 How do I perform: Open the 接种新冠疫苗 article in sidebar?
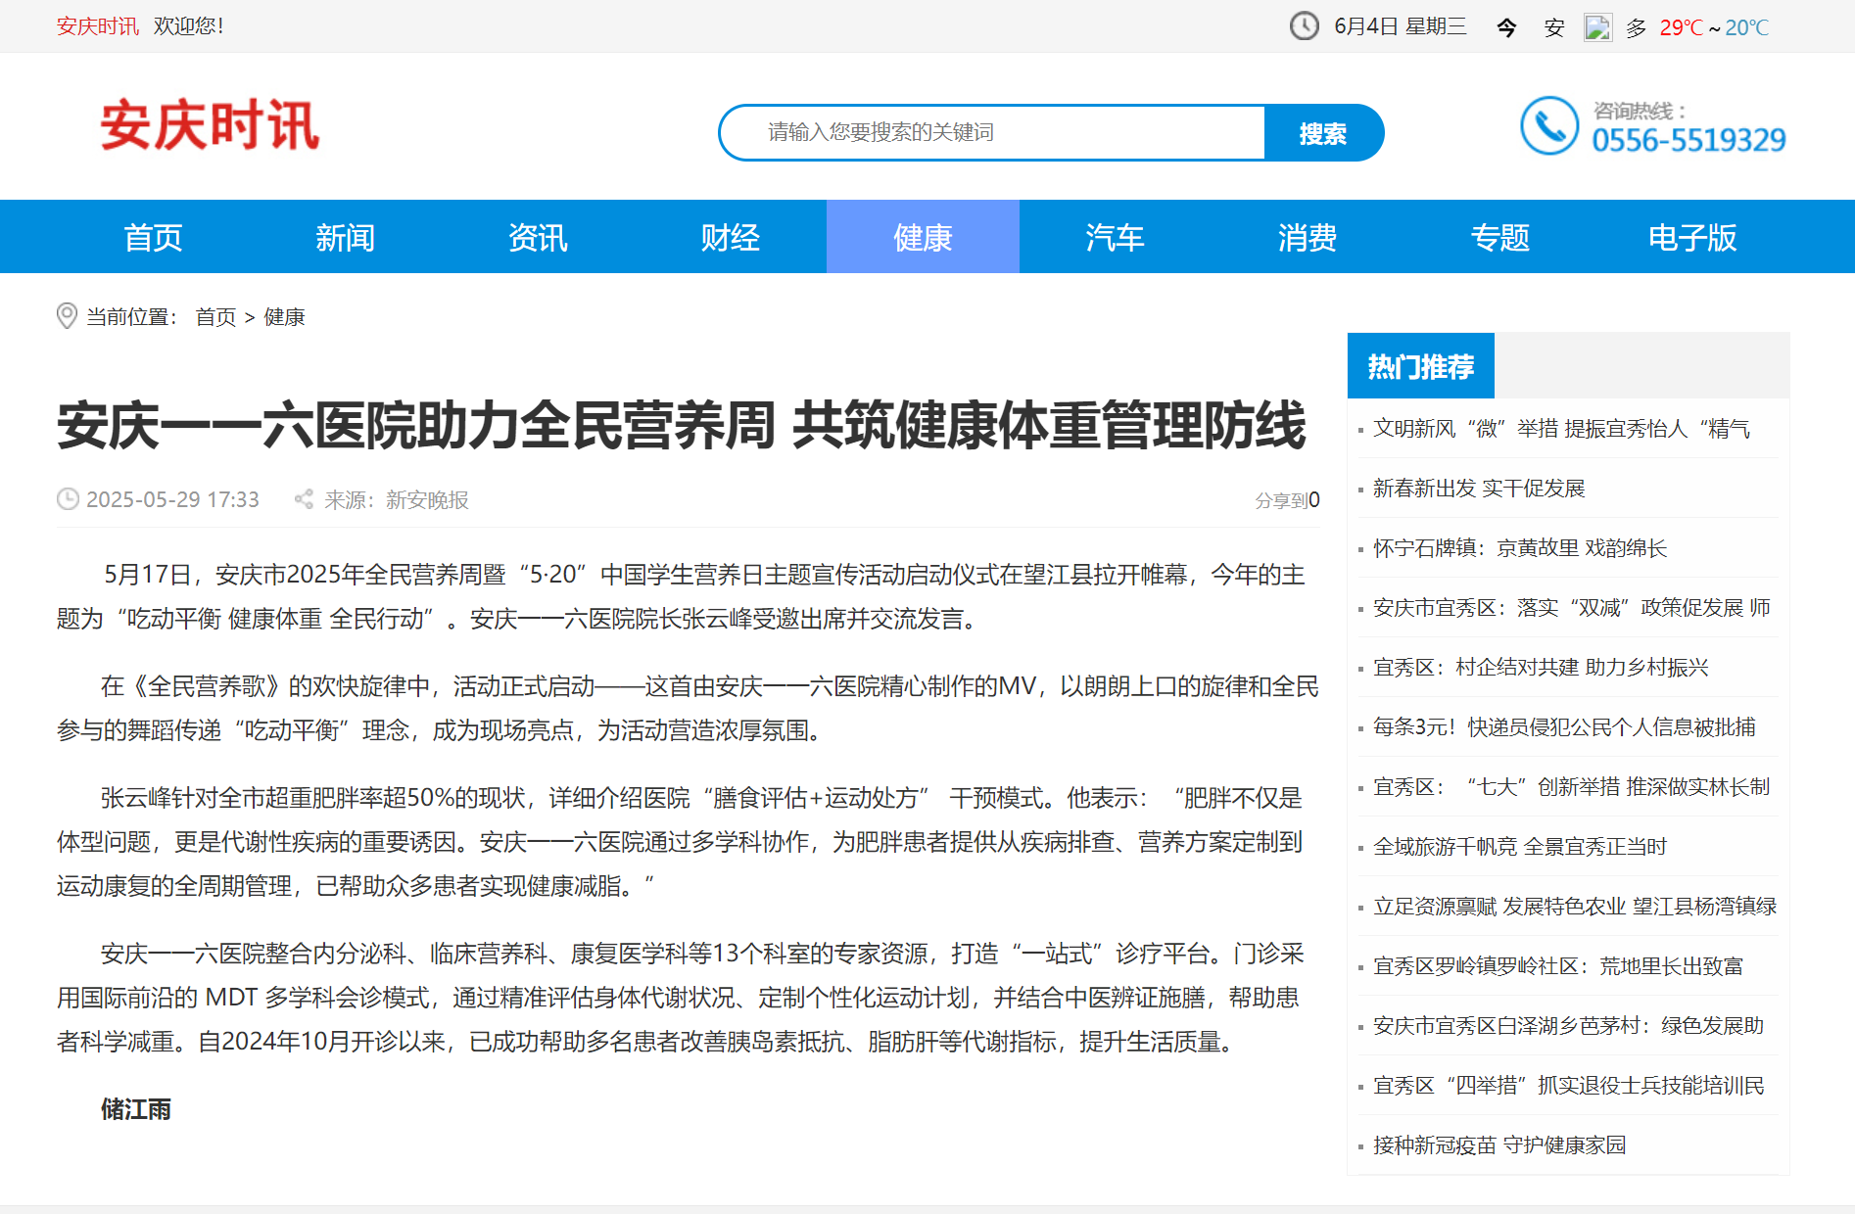1499,1144
